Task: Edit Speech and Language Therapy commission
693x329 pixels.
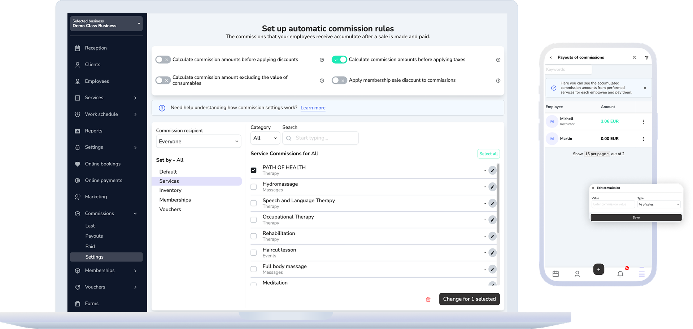Action: tap(492, 203)
